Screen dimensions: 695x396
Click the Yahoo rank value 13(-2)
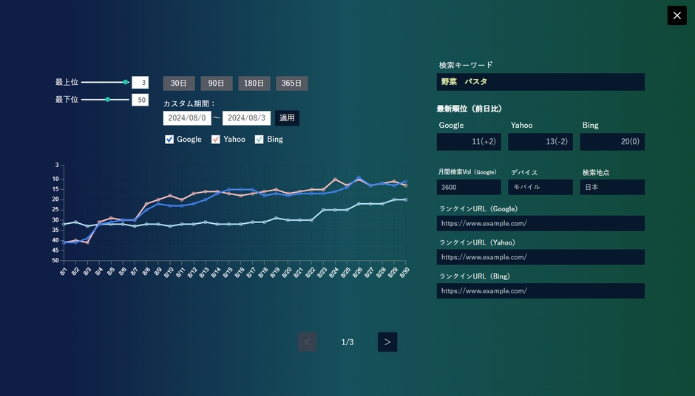click(x=540, y=142)
